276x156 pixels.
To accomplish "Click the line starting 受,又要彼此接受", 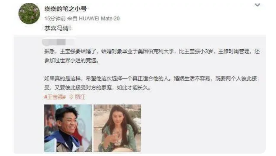I will click(x=98, y=87).
